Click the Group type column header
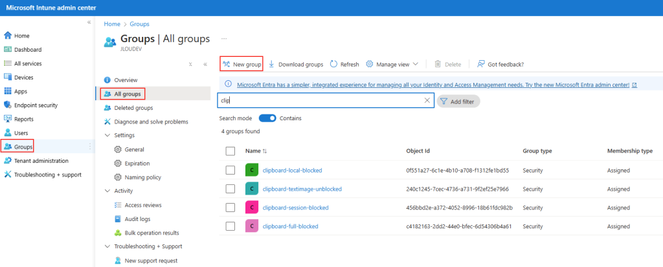Screen dimensions: 663x267 click(537, 151)
